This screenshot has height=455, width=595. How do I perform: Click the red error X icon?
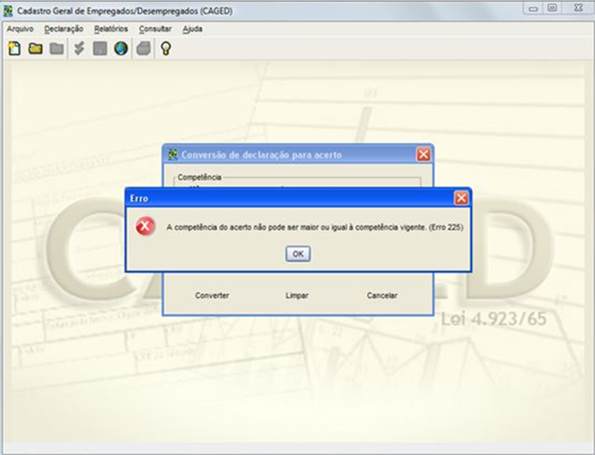(145, 227)
